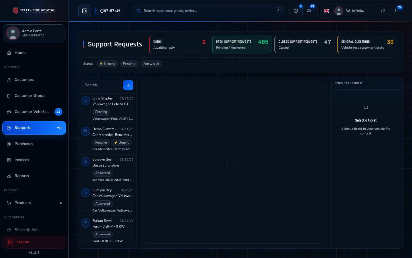Go to Home in sidebar
Viewport: 412px width, 258px height.
click(x=34, y=53)
